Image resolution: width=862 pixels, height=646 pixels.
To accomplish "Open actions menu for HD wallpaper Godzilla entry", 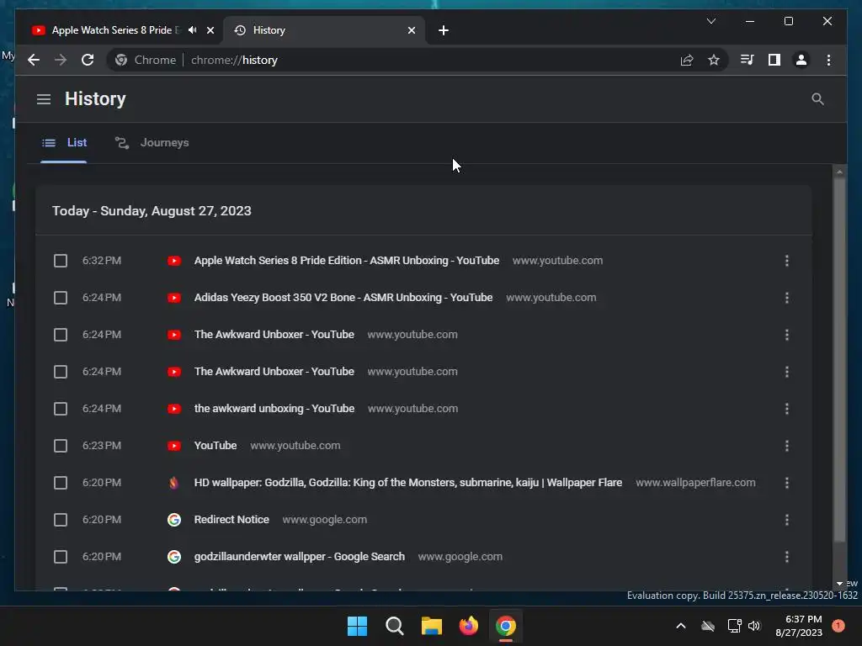I will tap(787, 483).
